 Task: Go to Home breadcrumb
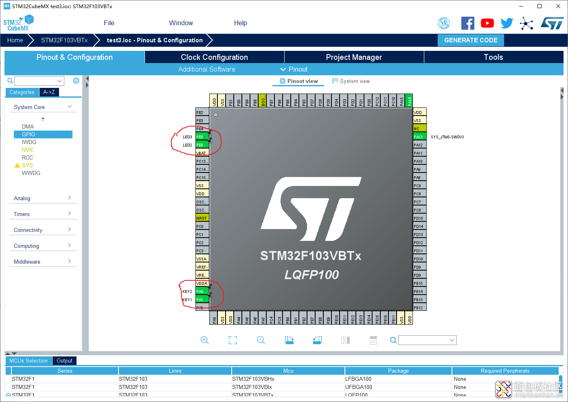15,40
